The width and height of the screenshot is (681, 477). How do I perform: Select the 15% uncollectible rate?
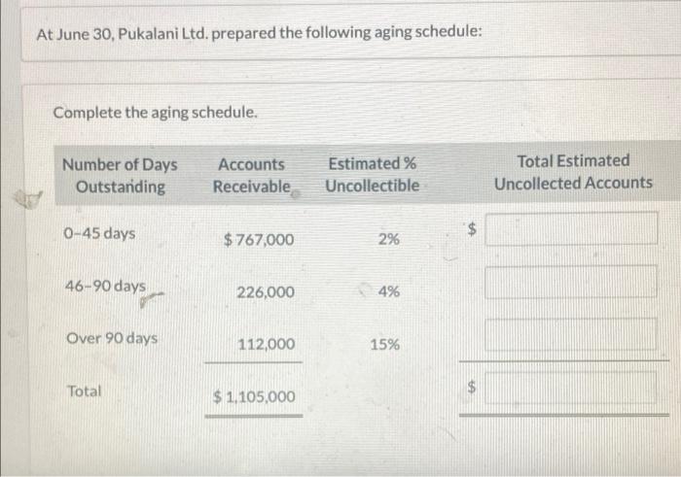(385, 344)
